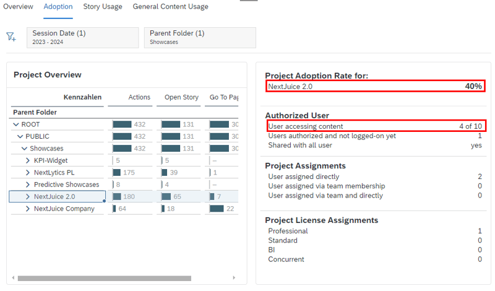Expand the Predictive Showcases folder

click(x=28, y=185)
